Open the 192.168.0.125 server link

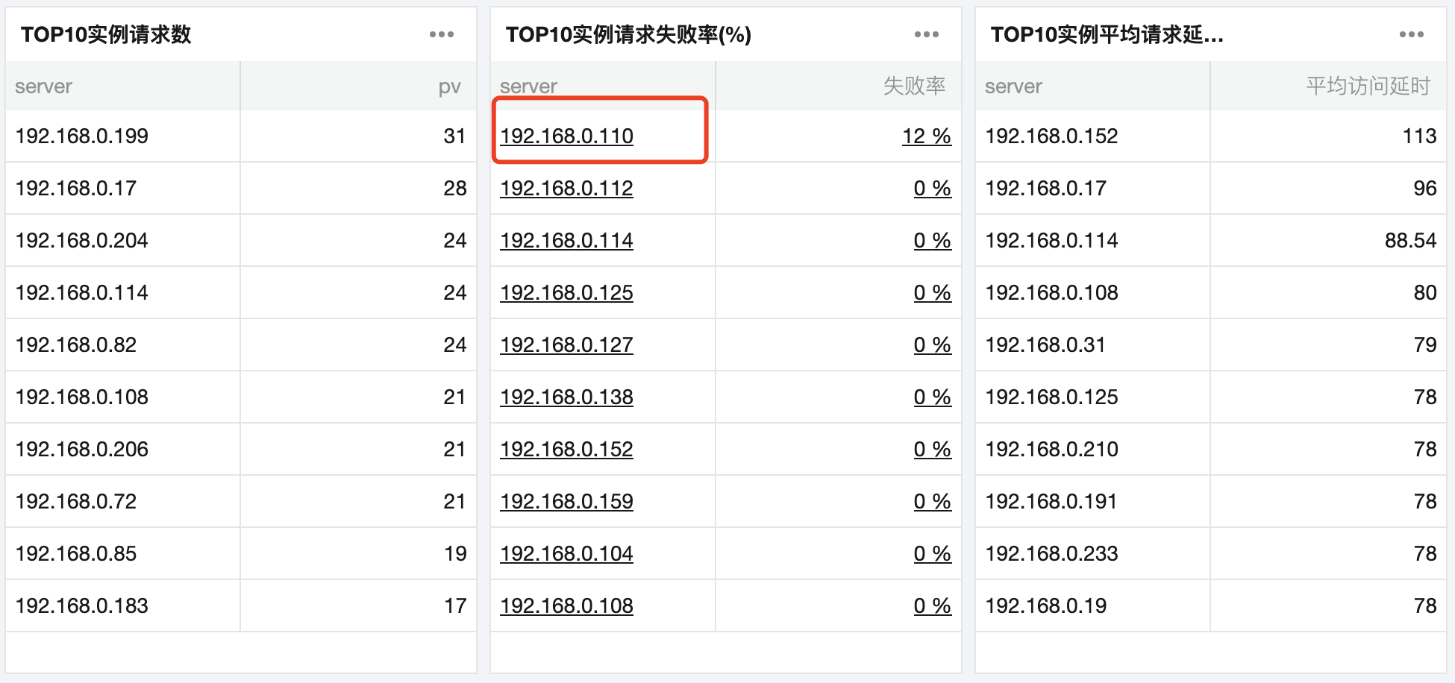(566, 293)
